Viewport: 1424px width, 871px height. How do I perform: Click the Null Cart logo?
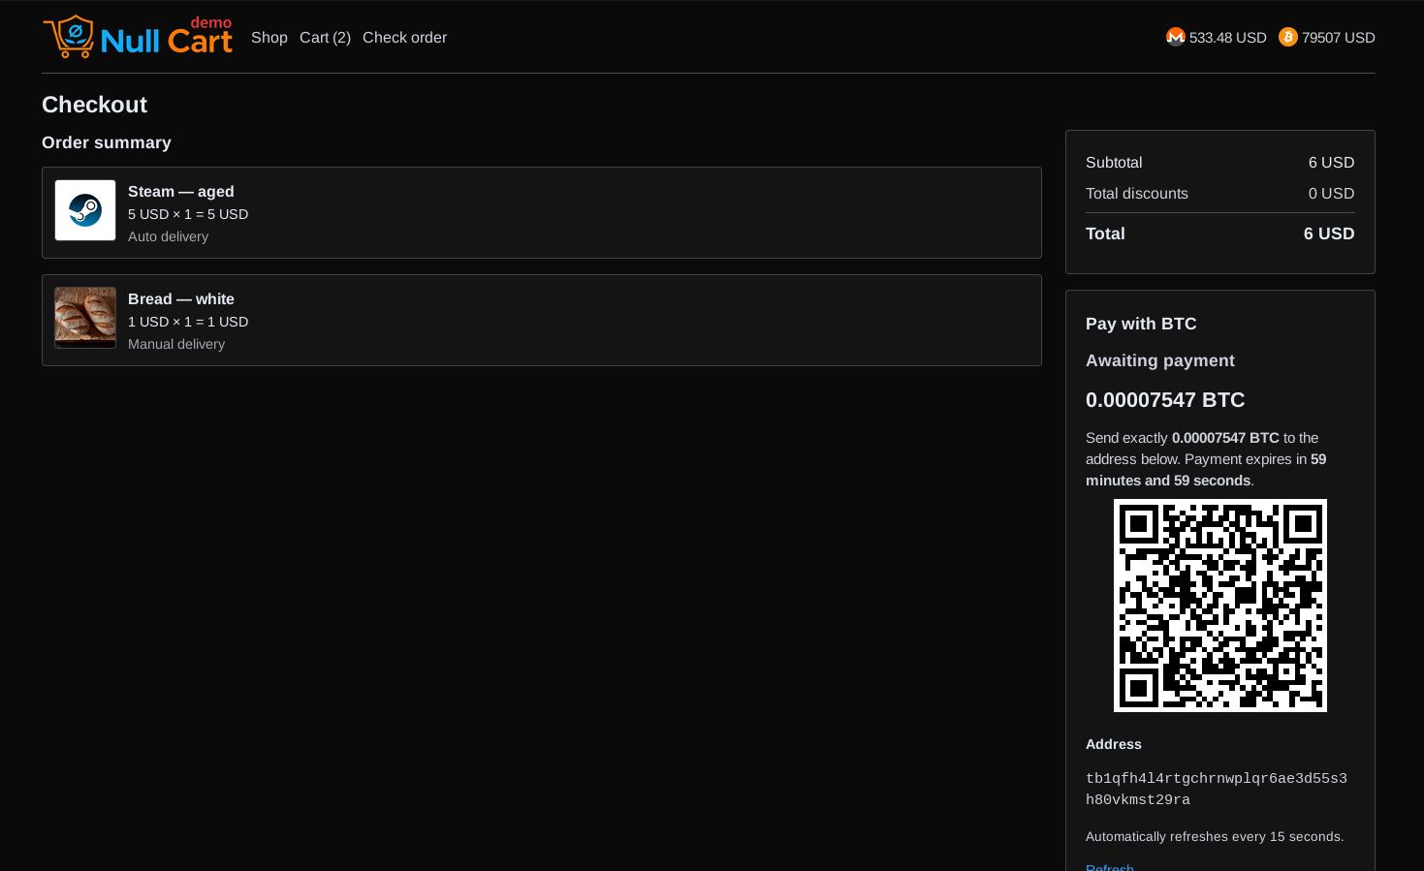click(x=138, y=37)
